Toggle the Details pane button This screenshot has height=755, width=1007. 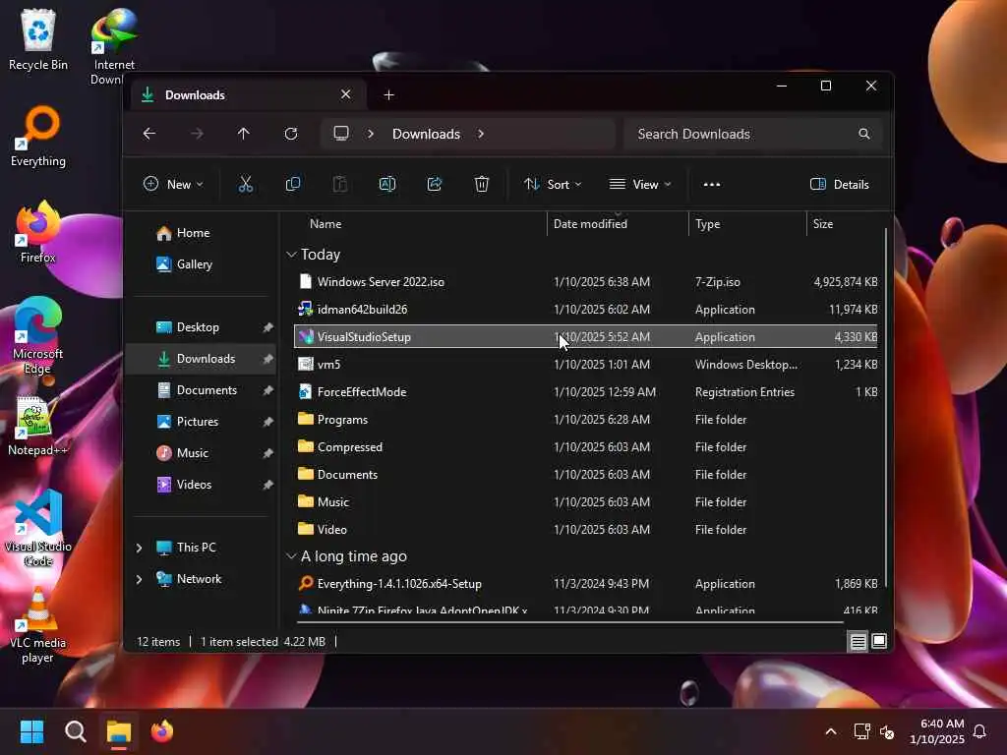[840, 184]
